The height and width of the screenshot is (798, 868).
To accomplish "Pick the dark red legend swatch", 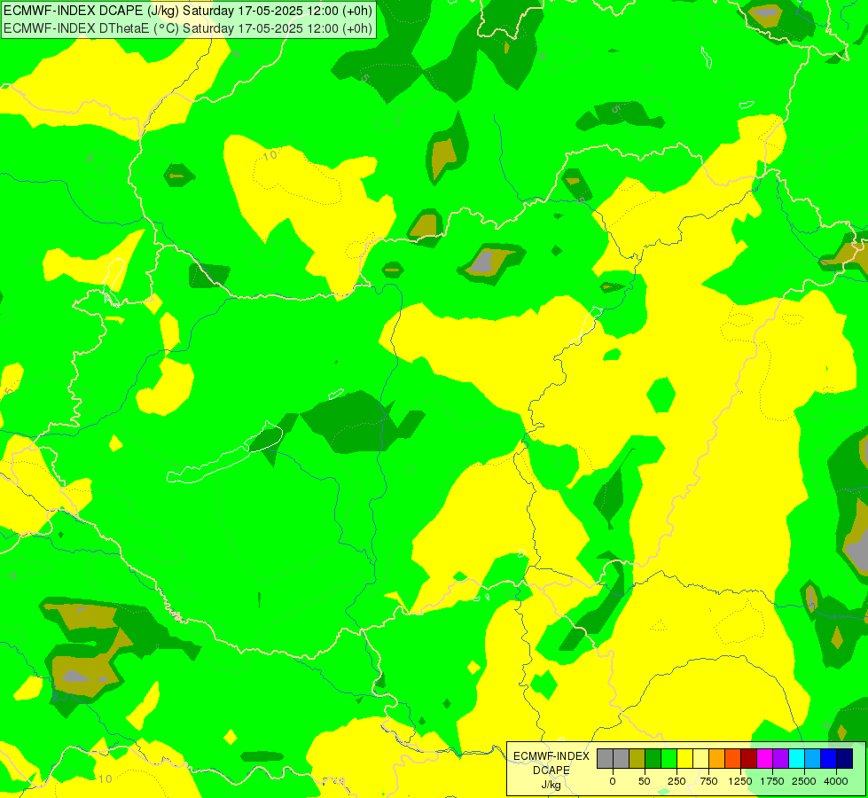I will point(749,758).
